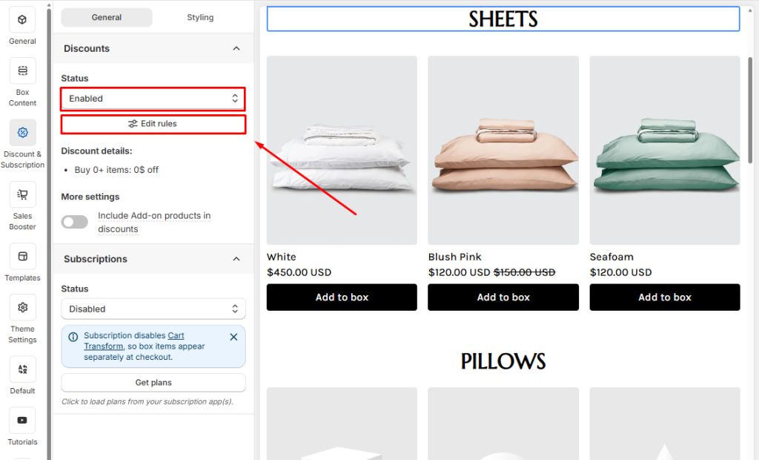Switch to the Styling tab
Image resolution: width=759 pixels, height=460 pixels.
point(200,17)
